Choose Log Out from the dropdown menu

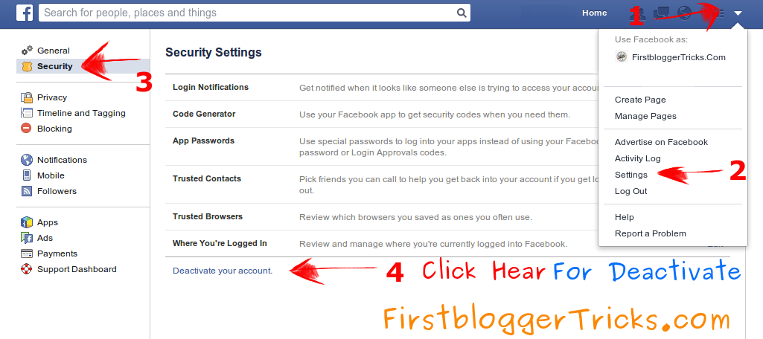(x=630, y=191)
